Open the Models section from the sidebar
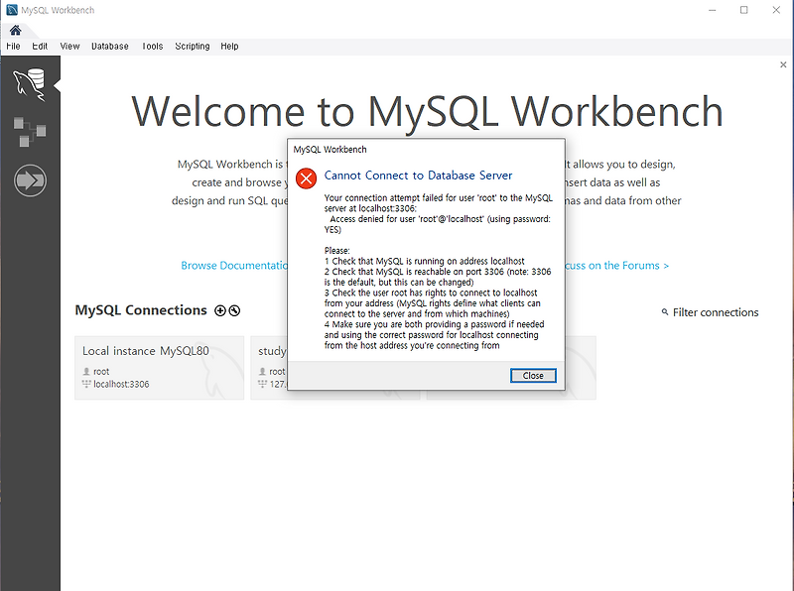Viewport: 794px width, 591px height. (30, 130)
